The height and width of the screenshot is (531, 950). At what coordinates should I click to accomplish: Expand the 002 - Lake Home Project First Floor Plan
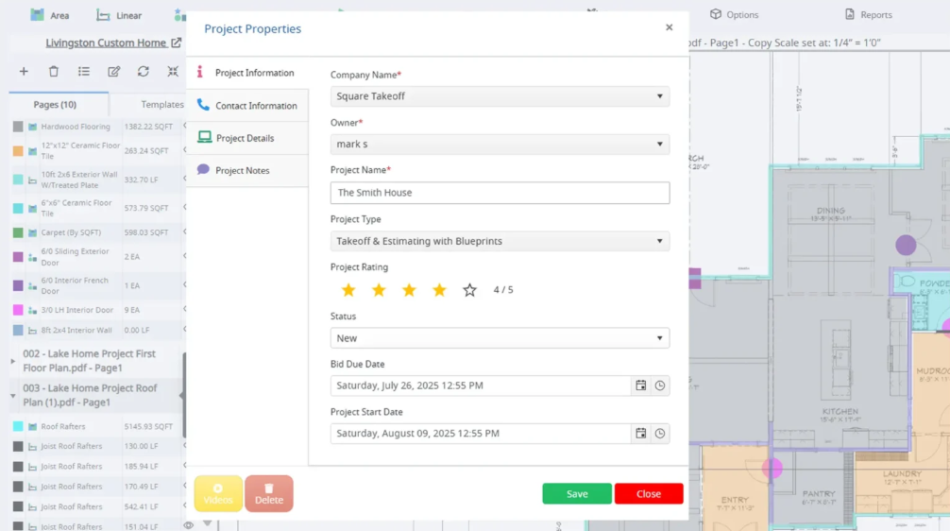point(12,361)
